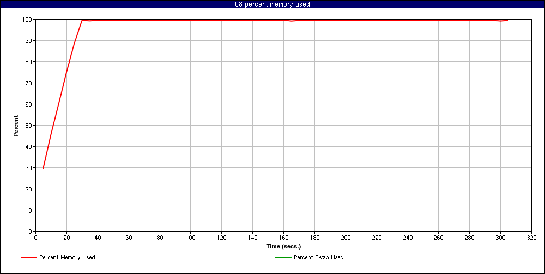Click the red Percent Memory Used legend line

pyautogui.click(x=29, y=257)
